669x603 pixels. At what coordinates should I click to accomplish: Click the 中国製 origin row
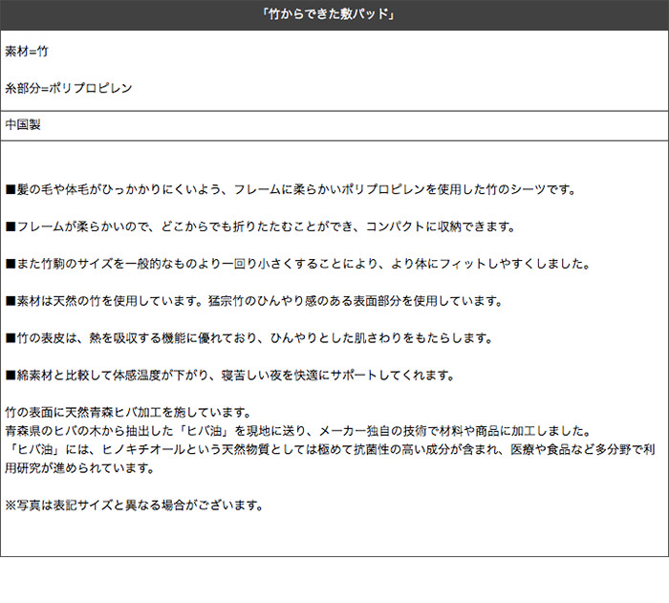coord(334,125)
